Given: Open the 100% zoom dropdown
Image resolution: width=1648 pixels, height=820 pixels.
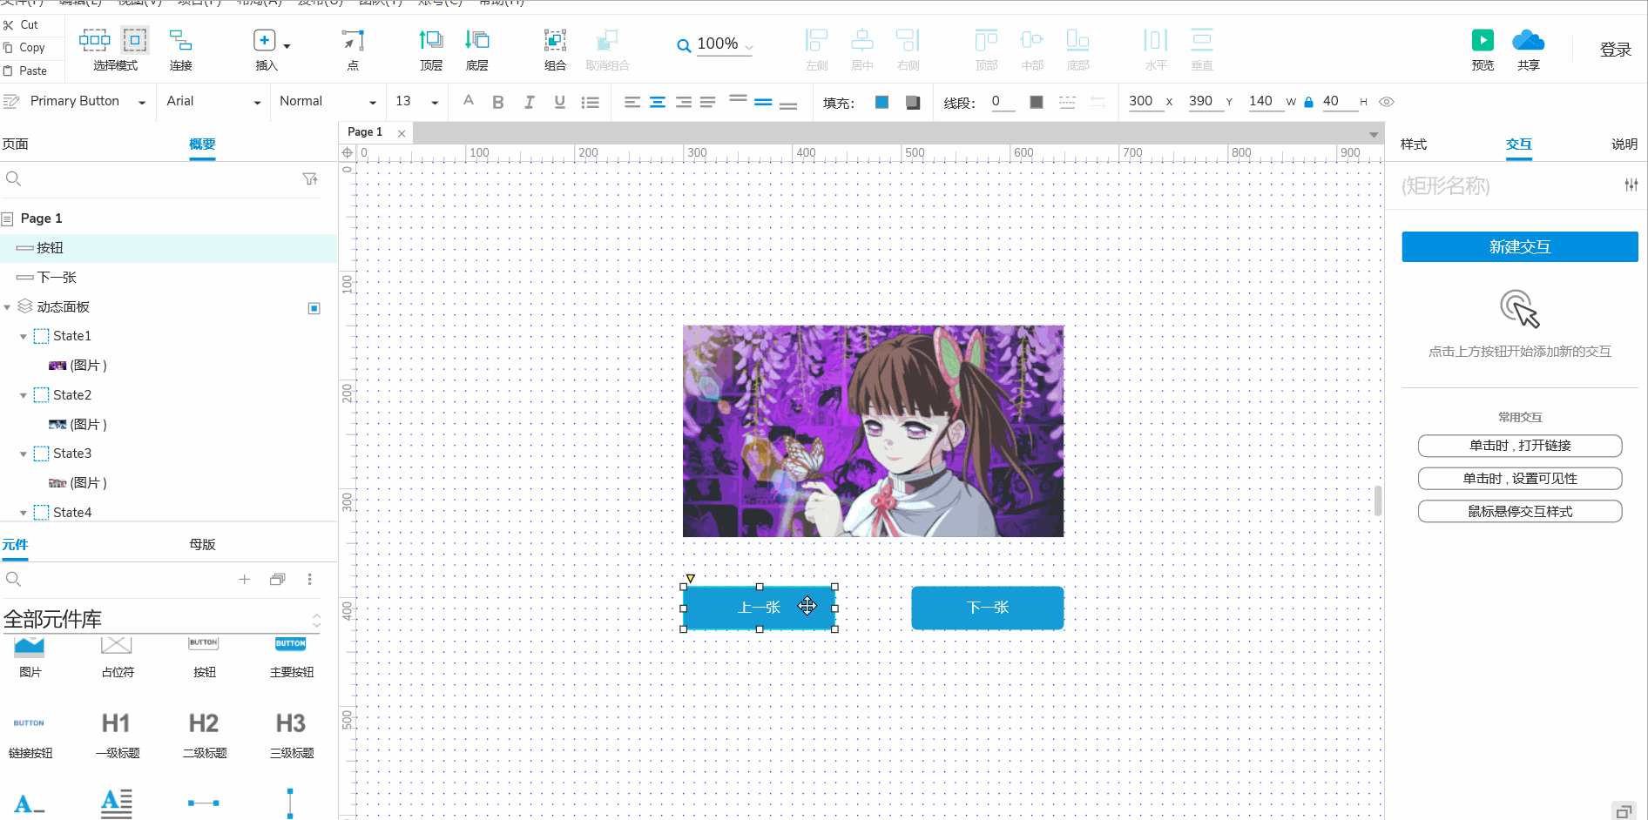Looking at the screenshot, I should click(x=749, y=47).
